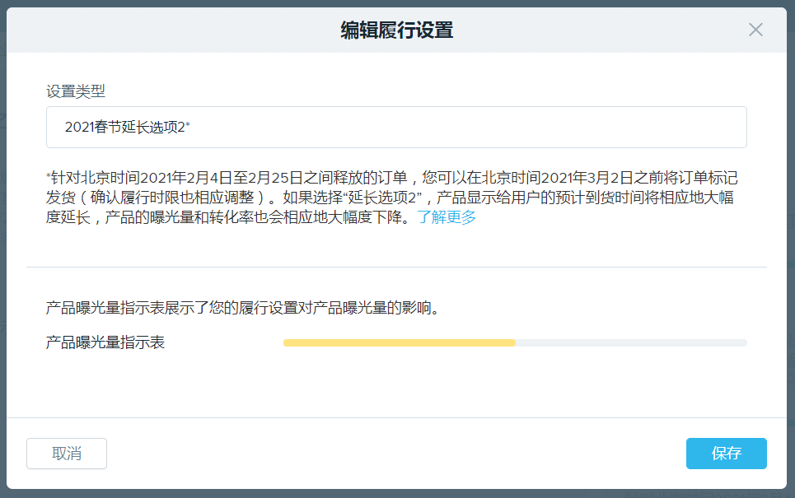The width and height of the screenshot is (795, 498).
Task: Click the divider line above the indicator section
Action: [397, 267]
